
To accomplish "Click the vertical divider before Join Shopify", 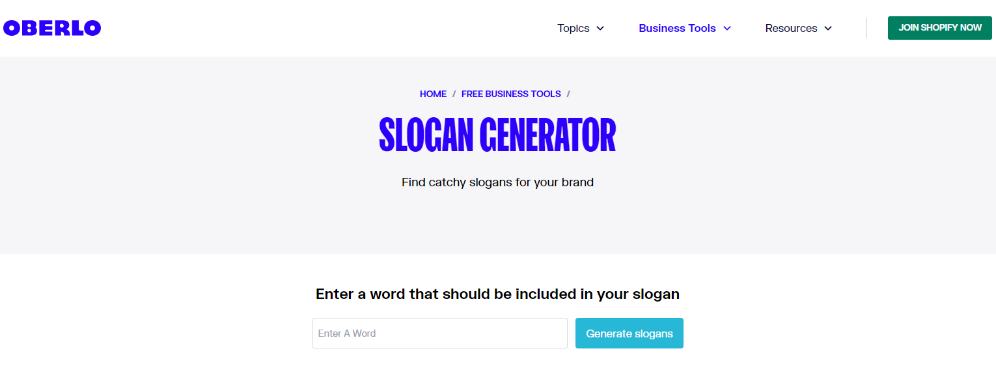I will click(x=866, y=28).
